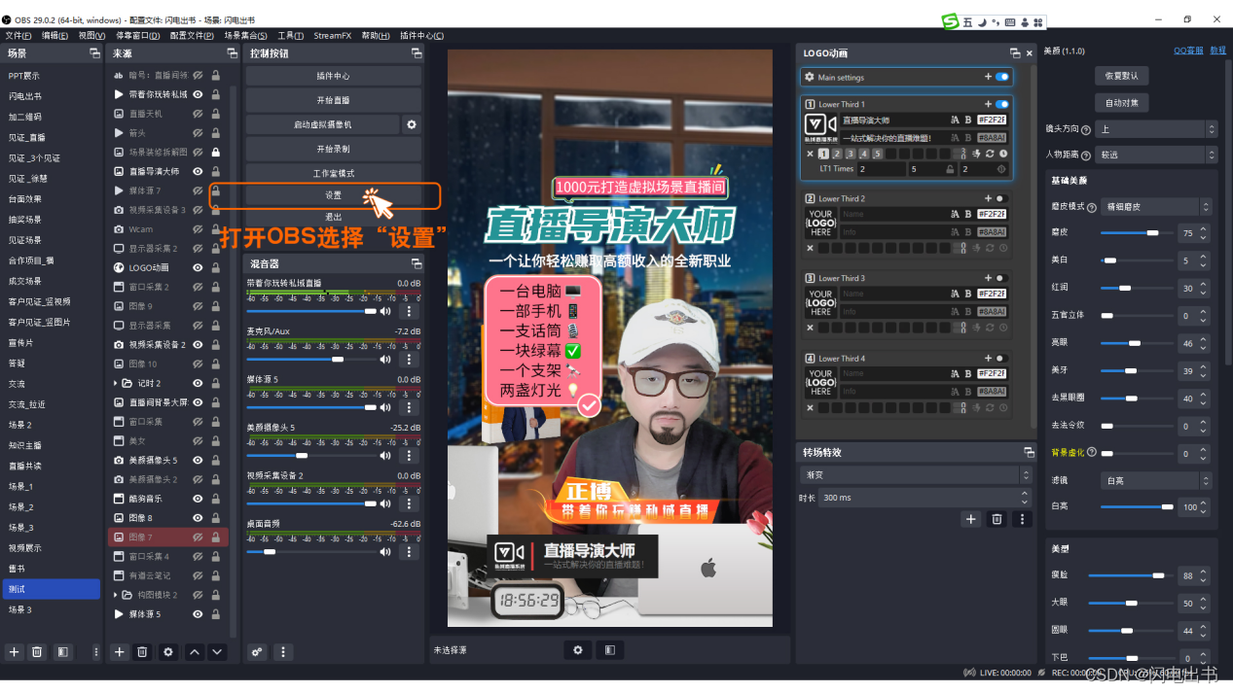The image size is (1233, 693).
Task: Open the 工具(T) menu
Action: click(291, 36)
